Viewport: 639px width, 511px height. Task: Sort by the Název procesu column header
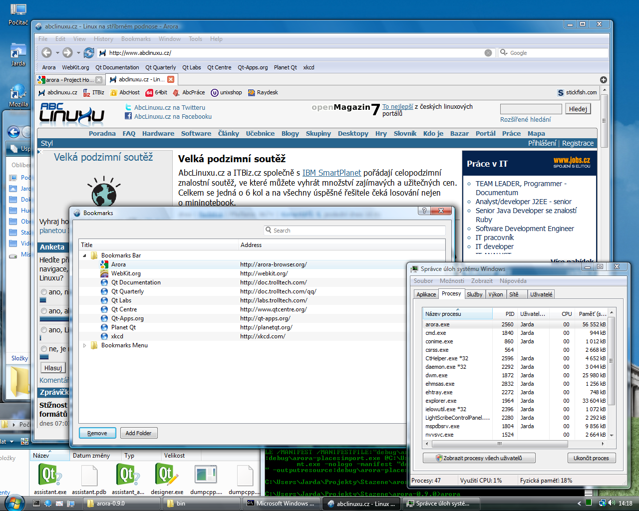pos(457,314)
